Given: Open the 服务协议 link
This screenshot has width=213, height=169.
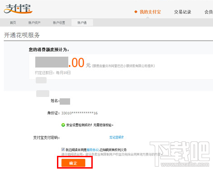Looking at the screenshot, I should pyautogui.click(x=93, y=150).
